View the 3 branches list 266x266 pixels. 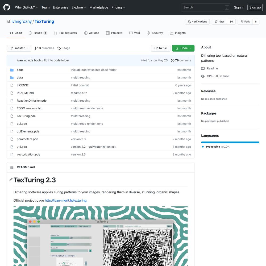click(44, 48)
